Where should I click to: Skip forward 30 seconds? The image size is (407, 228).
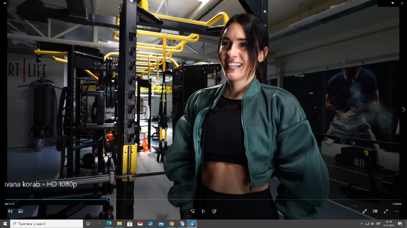[214, 211]
